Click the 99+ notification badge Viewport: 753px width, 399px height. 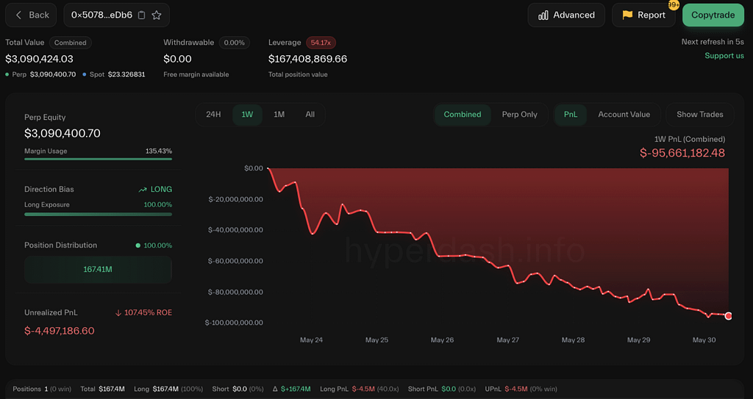pos(673,5)
